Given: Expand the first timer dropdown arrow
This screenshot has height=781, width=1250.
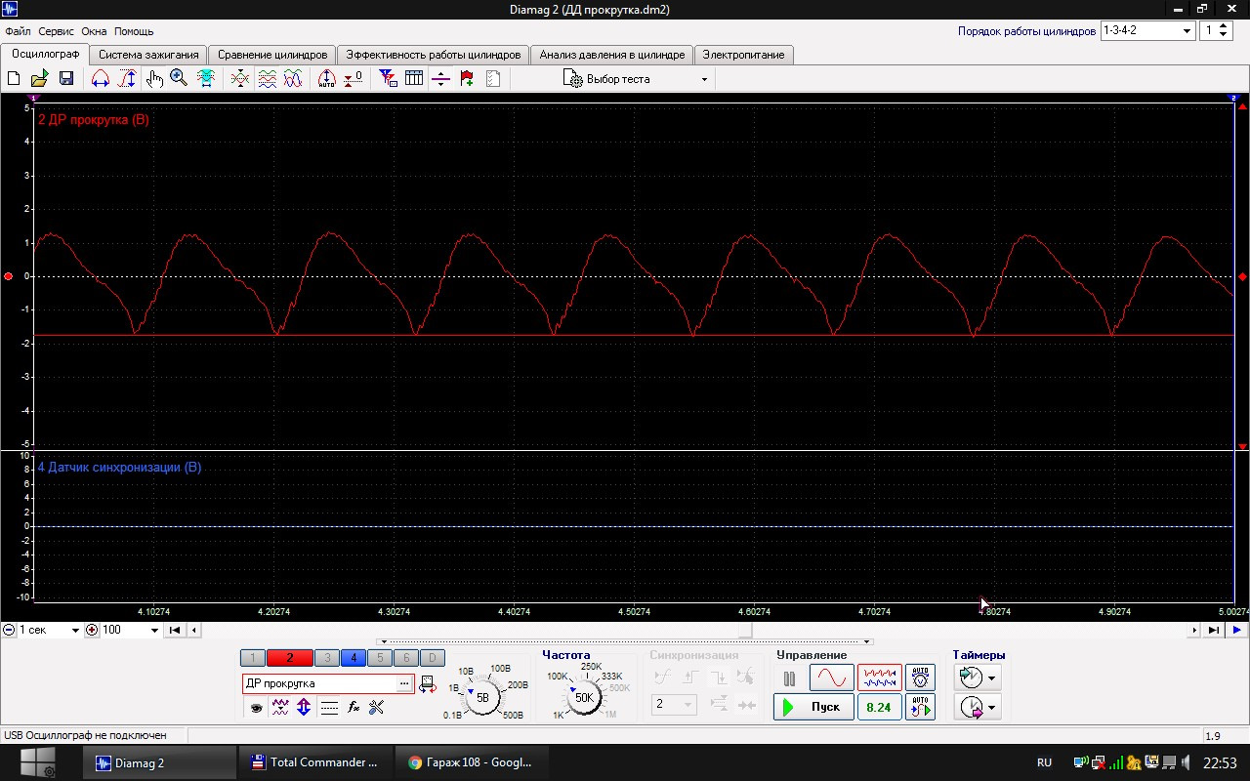Looking at the screenshot, I should point(992,678).
